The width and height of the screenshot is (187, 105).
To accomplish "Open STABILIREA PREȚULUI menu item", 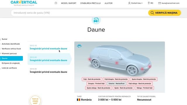I will tap(90, 3).
